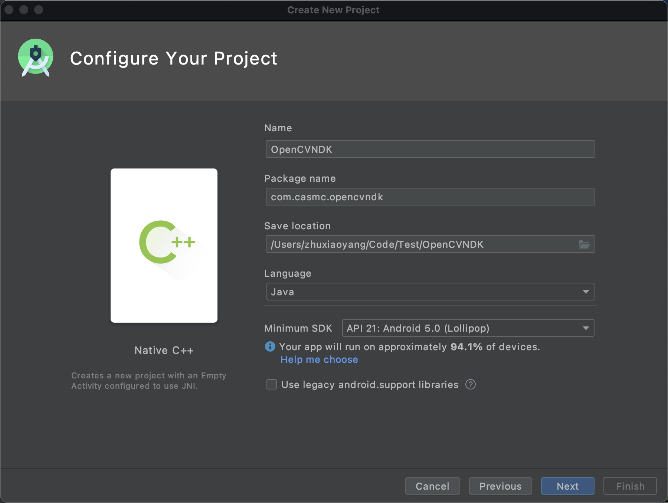Click the Android Studio logo icon
The width and height of the screenshot is (668, 503).
(36, 58)
